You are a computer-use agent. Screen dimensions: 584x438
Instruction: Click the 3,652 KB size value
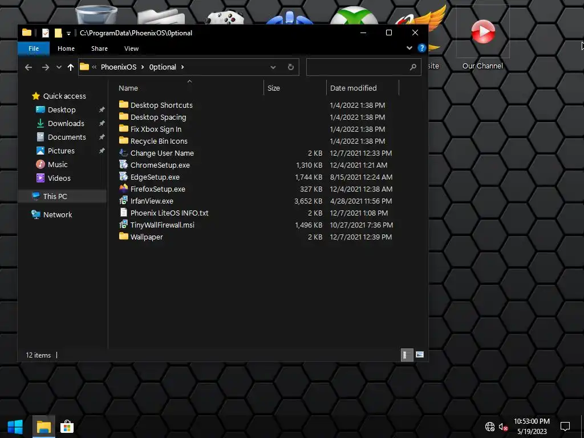pyautogui.click(x=308, y=201)
